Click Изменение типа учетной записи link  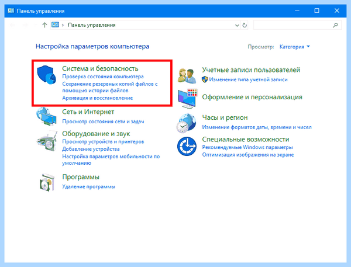click(248, 79)
